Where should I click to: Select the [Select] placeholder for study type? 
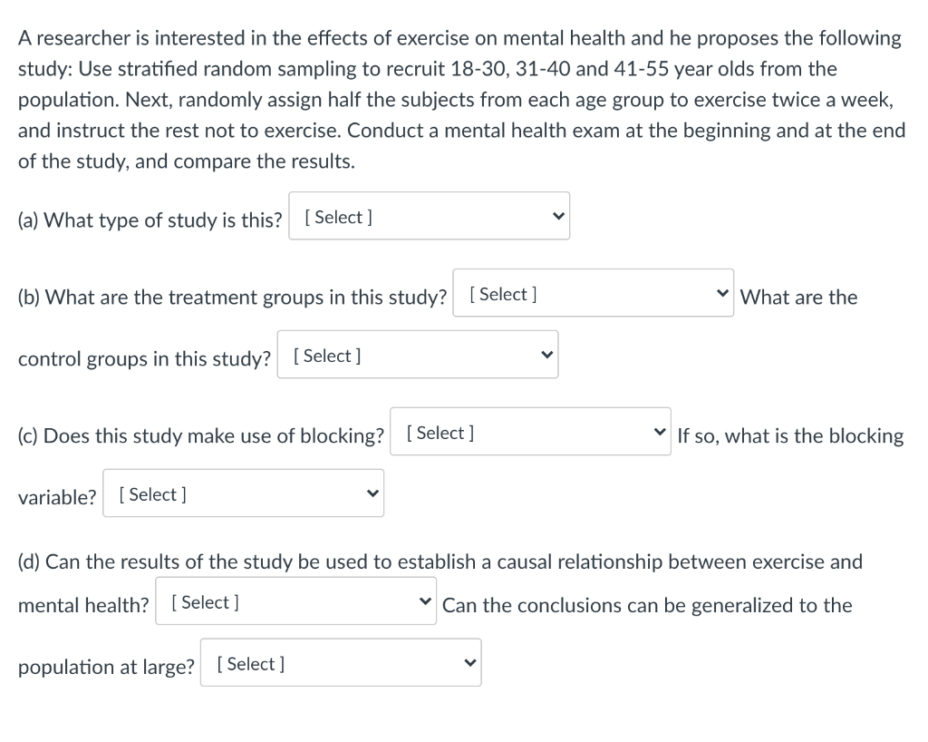[336, 217]
